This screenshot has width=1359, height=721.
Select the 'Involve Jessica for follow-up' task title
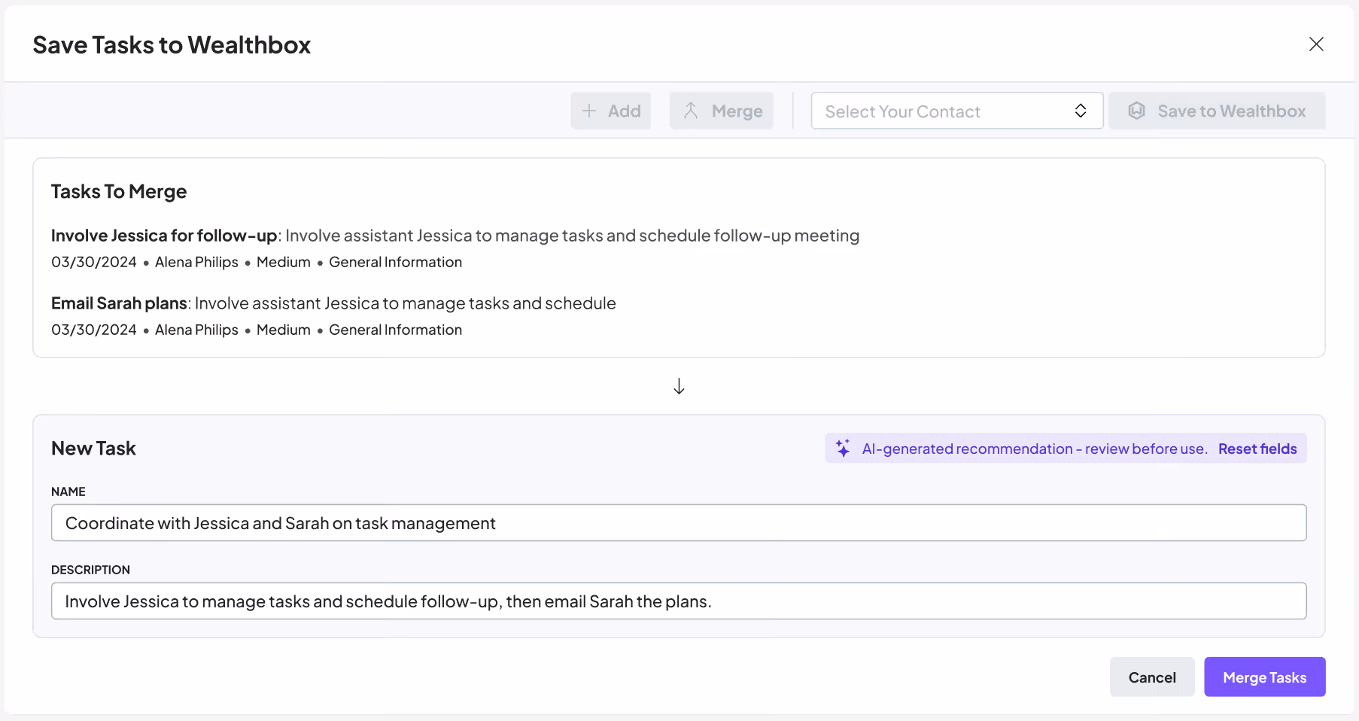tap(164, 236)
